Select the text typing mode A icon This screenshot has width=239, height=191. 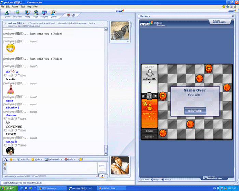(x=102, y=176)
